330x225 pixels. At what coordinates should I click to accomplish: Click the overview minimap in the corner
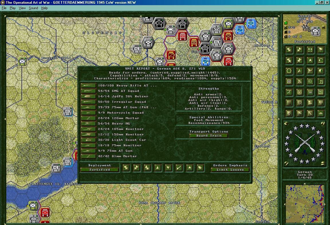pyautogui.click(x=305, y=204)
